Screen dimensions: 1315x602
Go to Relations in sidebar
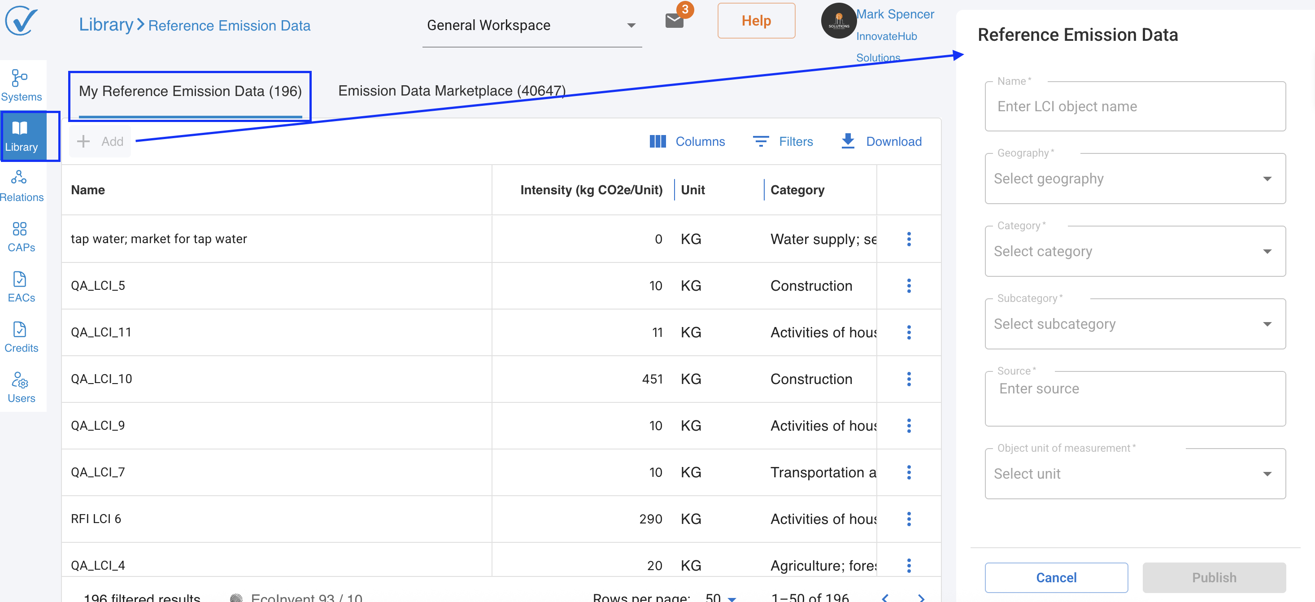pyautogui.click(x=21, y=186)
